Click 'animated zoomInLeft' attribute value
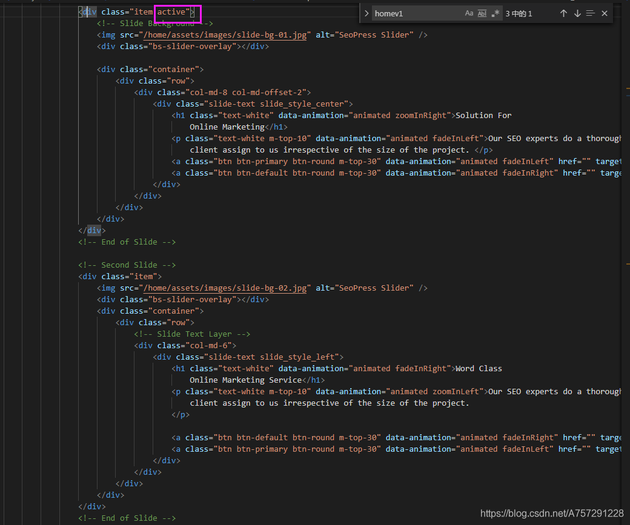 click(435, 391)
